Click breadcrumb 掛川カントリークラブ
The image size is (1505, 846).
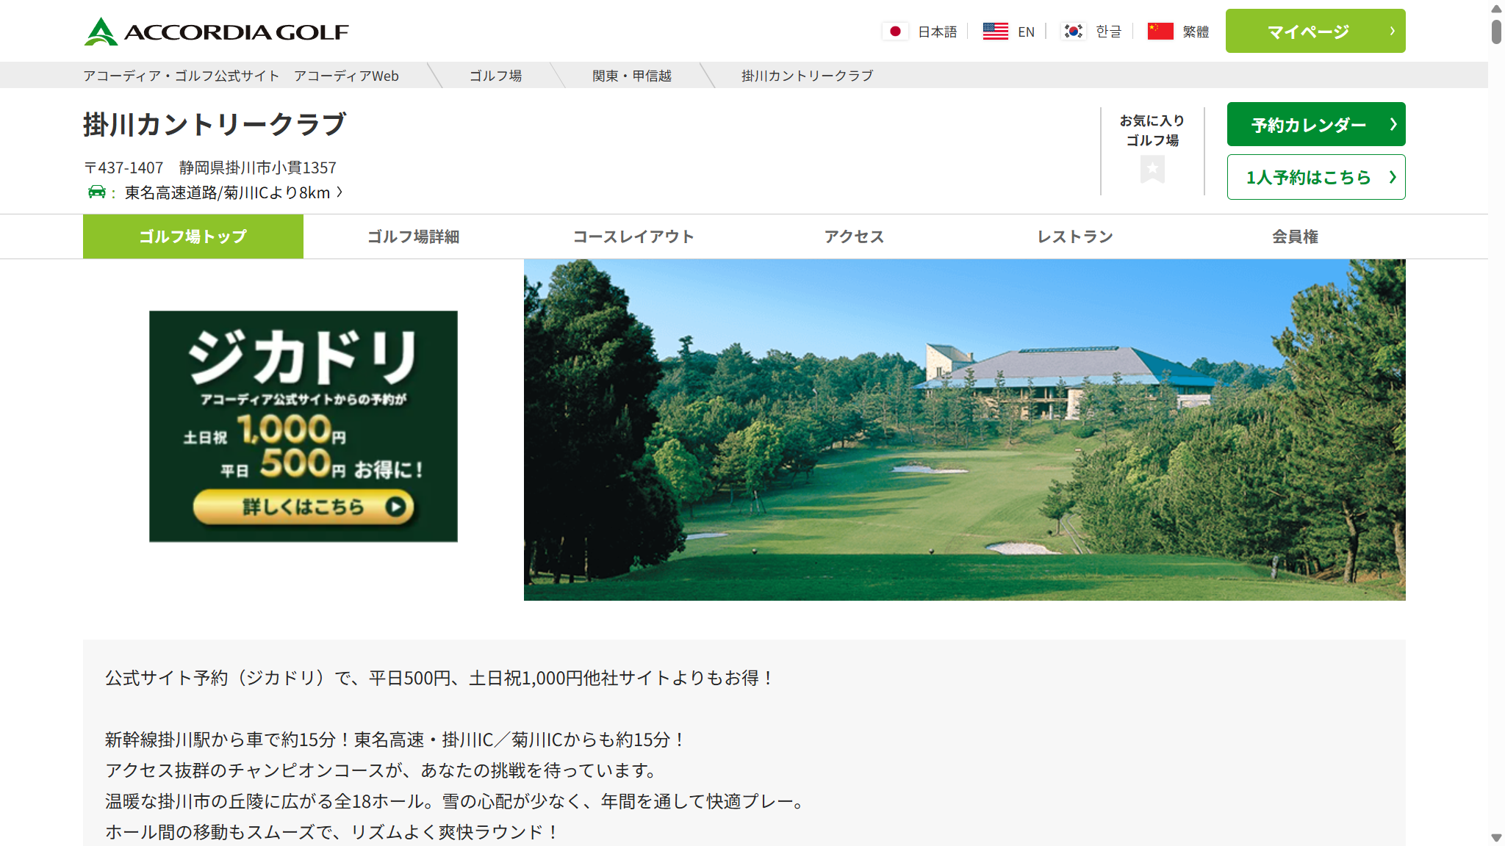click(807, 76)
